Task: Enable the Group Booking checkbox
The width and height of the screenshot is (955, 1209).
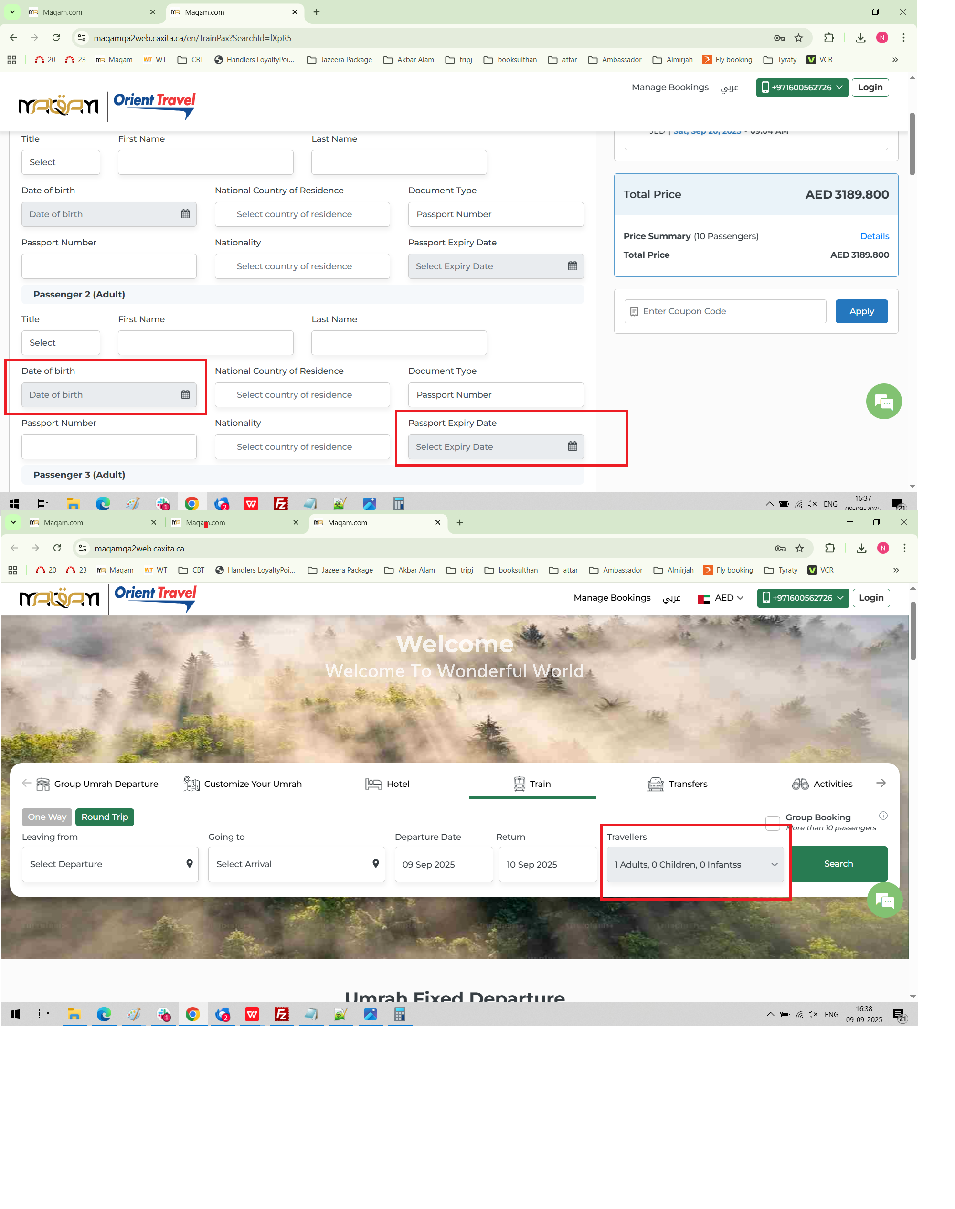Action: (x=772, y=822)
